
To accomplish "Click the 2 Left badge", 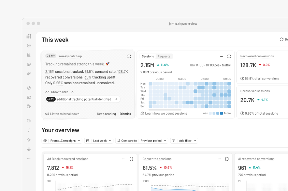I will tap(51, 56).
